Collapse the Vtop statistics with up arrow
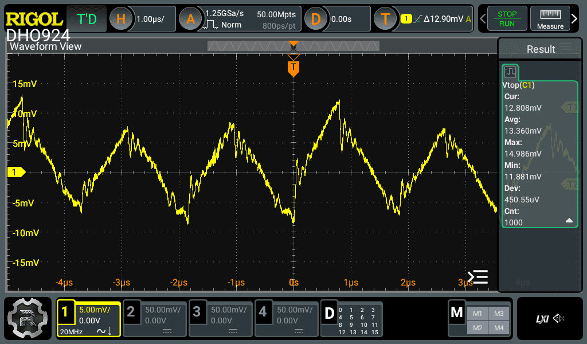This screenshot has width=587, height=344. [569, 221]
